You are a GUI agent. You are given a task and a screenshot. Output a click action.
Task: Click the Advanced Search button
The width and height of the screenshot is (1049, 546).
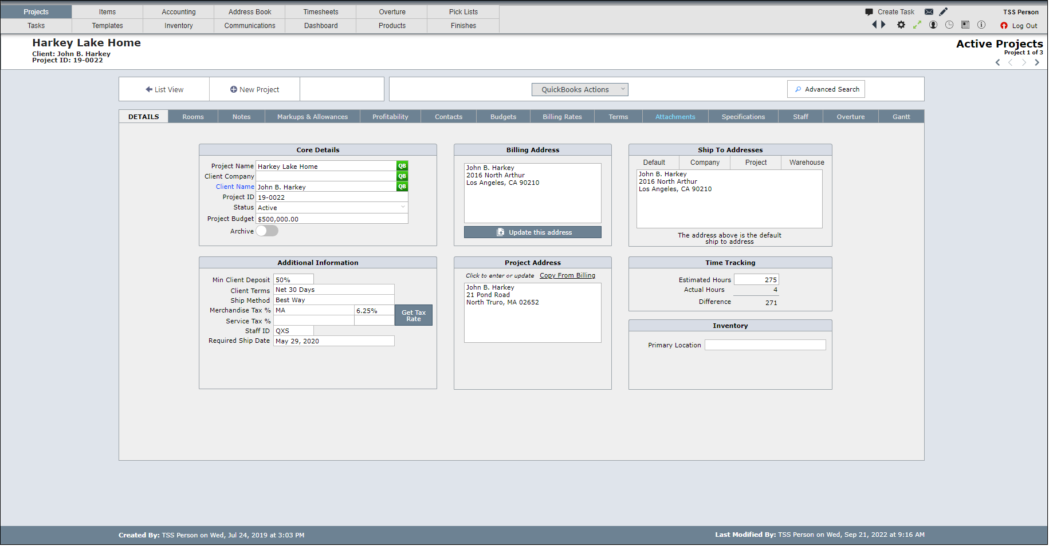tap(826, 89)
